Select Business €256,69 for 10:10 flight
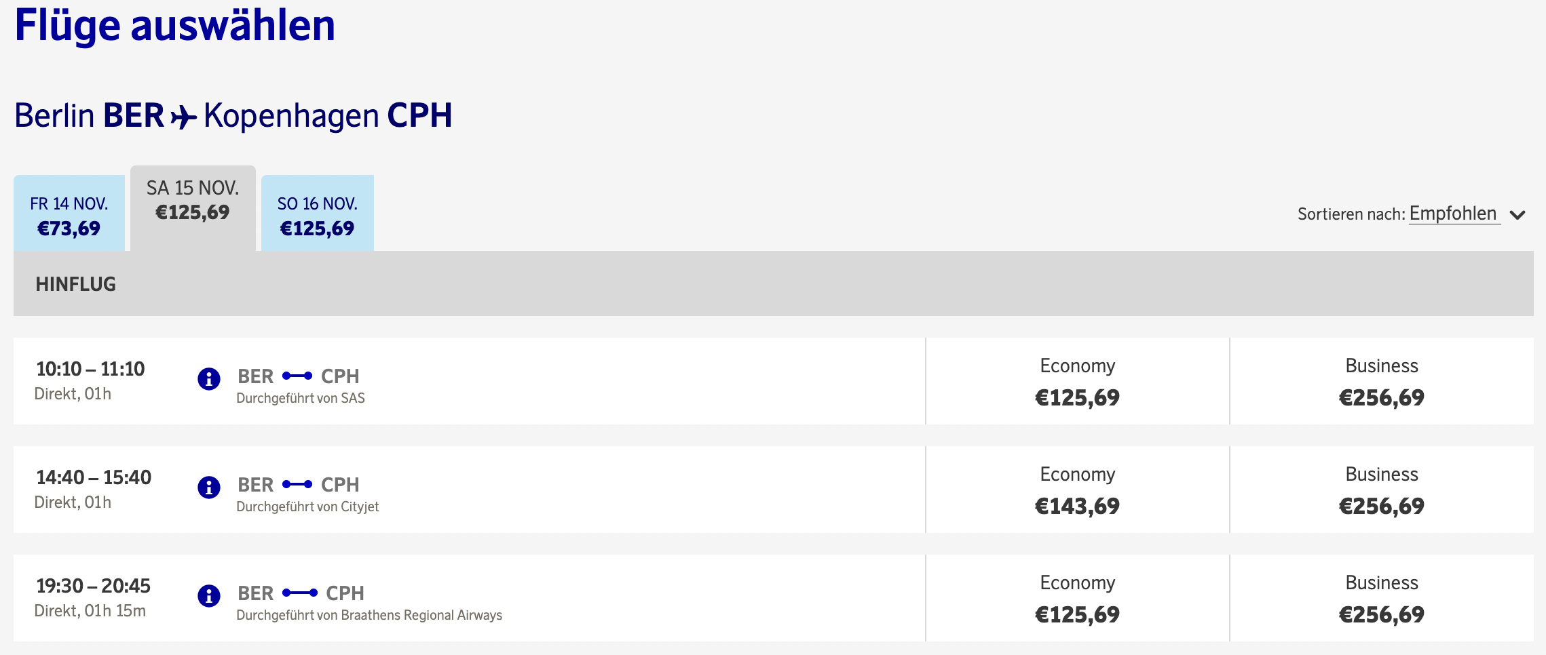This screenshot has width=1546, height=655. click(x=1381, y=382)
